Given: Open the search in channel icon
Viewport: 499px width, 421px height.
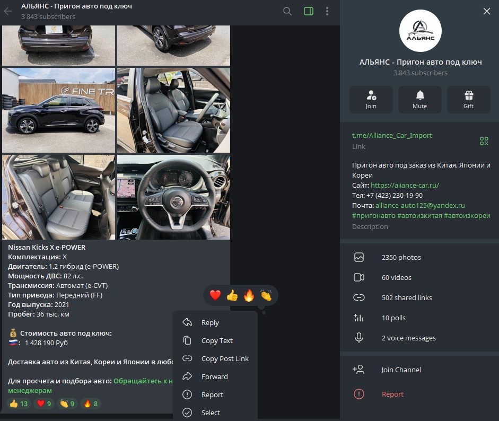Looking at the screenshot, I should pos(287,12).
